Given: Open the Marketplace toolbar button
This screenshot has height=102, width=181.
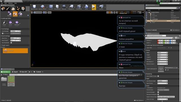Looking at the screenshot, I should point(57,7).
